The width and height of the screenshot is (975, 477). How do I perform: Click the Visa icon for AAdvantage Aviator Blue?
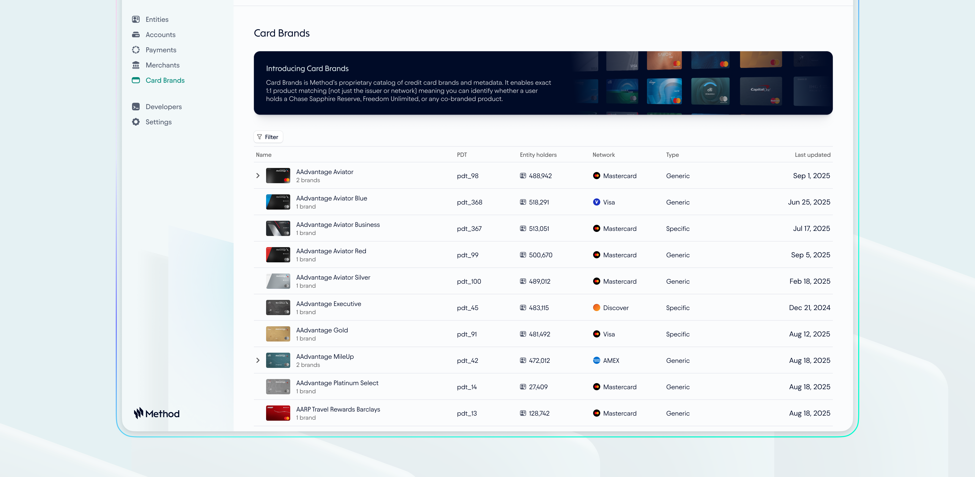coord(596,202)
